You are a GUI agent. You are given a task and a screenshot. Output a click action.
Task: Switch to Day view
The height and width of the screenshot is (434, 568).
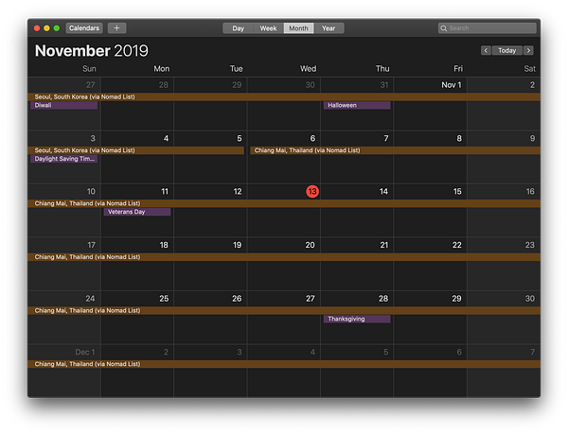coord(238,28)
